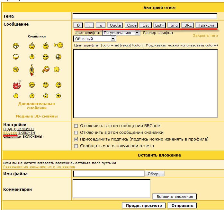Click the 'Обзор...' file browse button
Screen dimensions: 224x210
click(x=155, y=174)
